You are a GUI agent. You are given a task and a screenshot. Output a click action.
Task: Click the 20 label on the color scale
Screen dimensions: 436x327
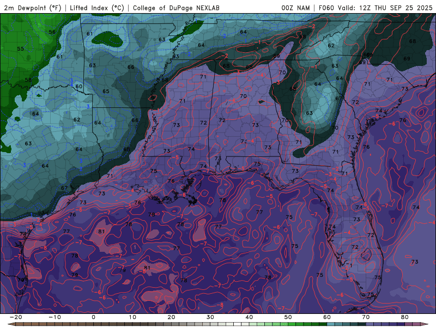point(171,317)
